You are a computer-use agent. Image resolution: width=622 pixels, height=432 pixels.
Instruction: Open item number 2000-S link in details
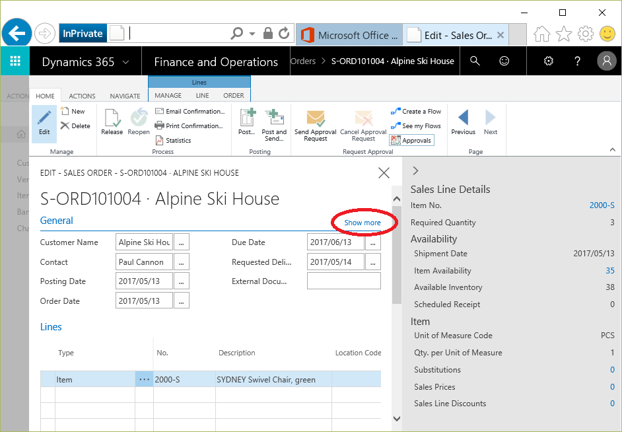(602, 205)
